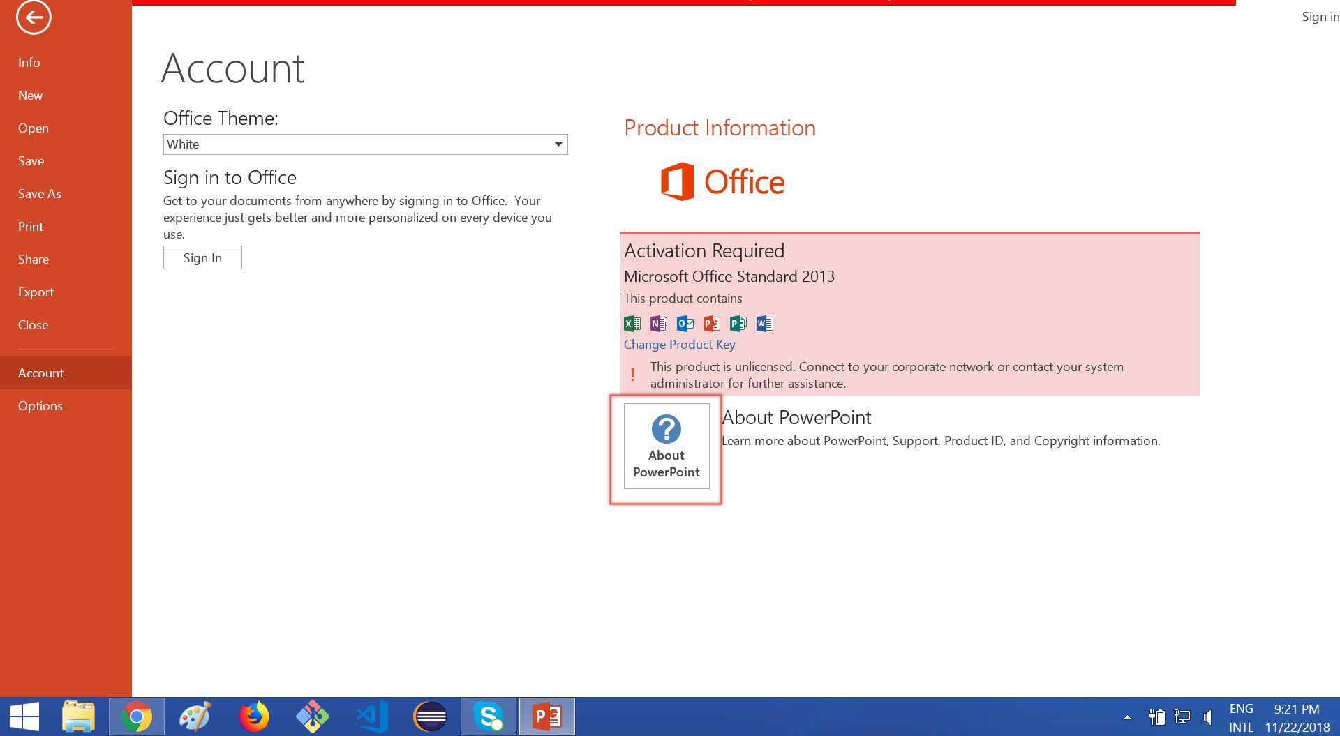The image size is (1340, 736).
Task: Click the Sign In button
Action: [x=202, y=257]
